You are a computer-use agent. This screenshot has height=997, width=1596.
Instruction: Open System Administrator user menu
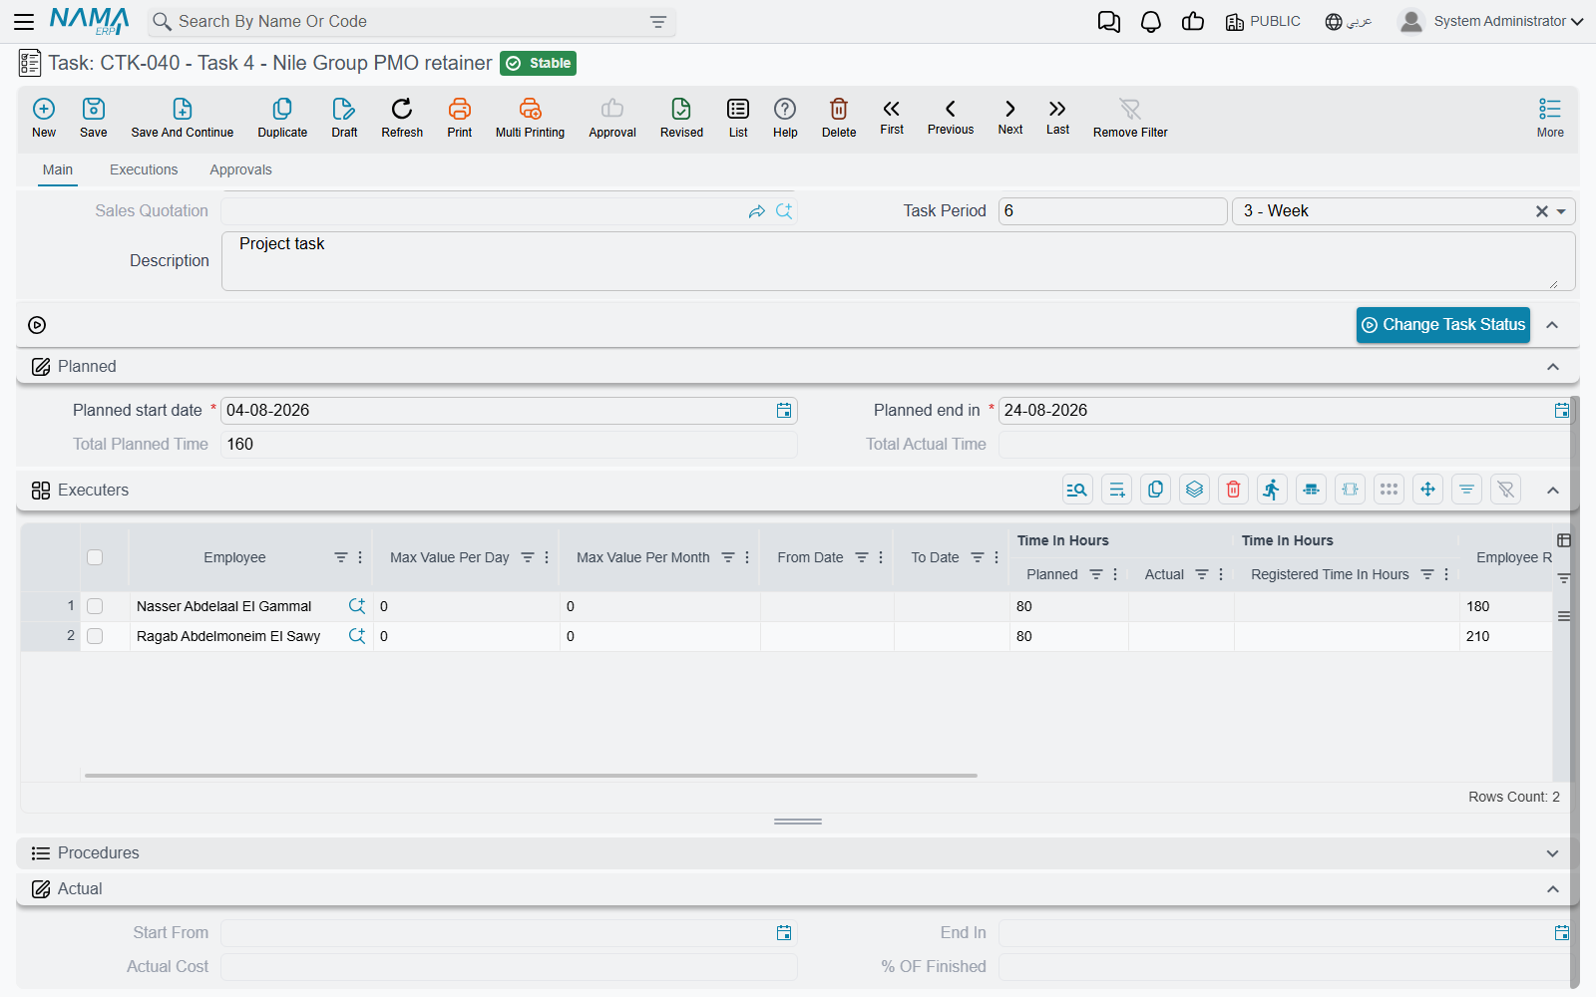1490,21
